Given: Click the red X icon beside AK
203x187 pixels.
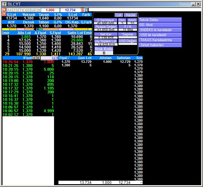Looking at the screenshot, I should 4,10.
